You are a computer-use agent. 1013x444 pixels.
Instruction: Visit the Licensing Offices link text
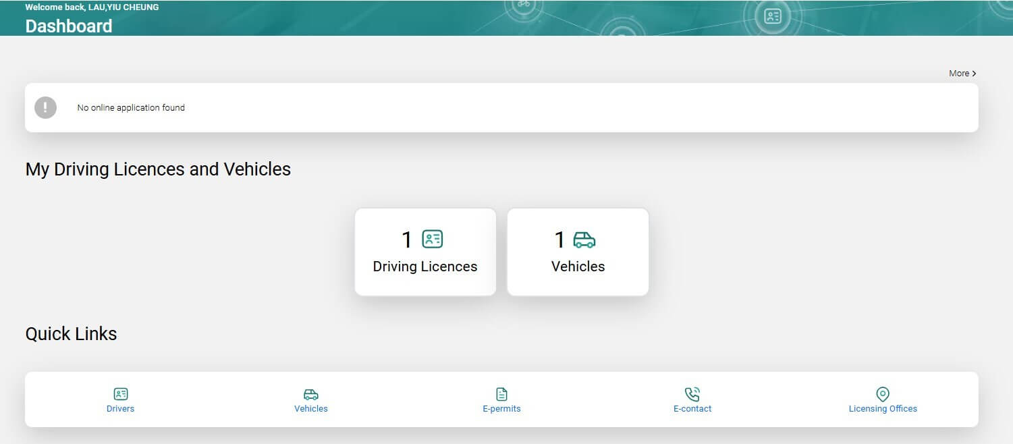tap(883, 409)
